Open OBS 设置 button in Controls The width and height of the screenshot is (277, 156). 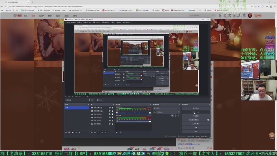point(196,128)
